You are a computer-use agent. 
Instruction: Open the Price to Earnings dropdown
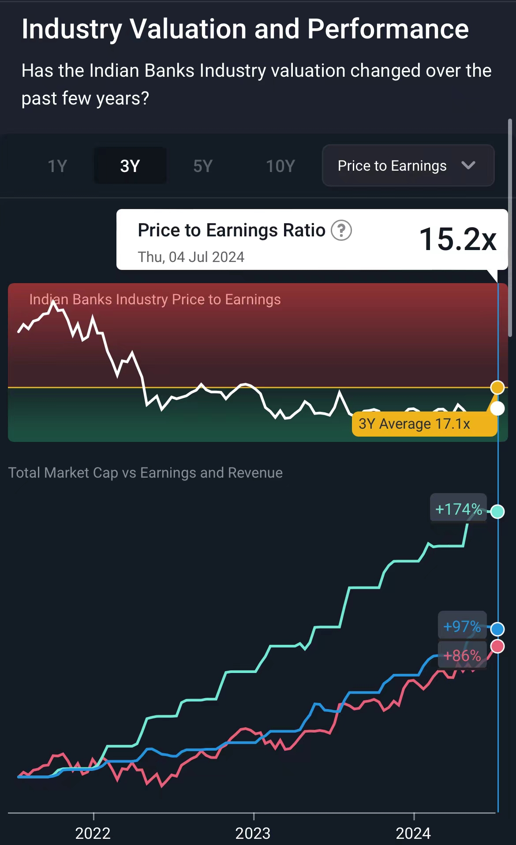408,165
